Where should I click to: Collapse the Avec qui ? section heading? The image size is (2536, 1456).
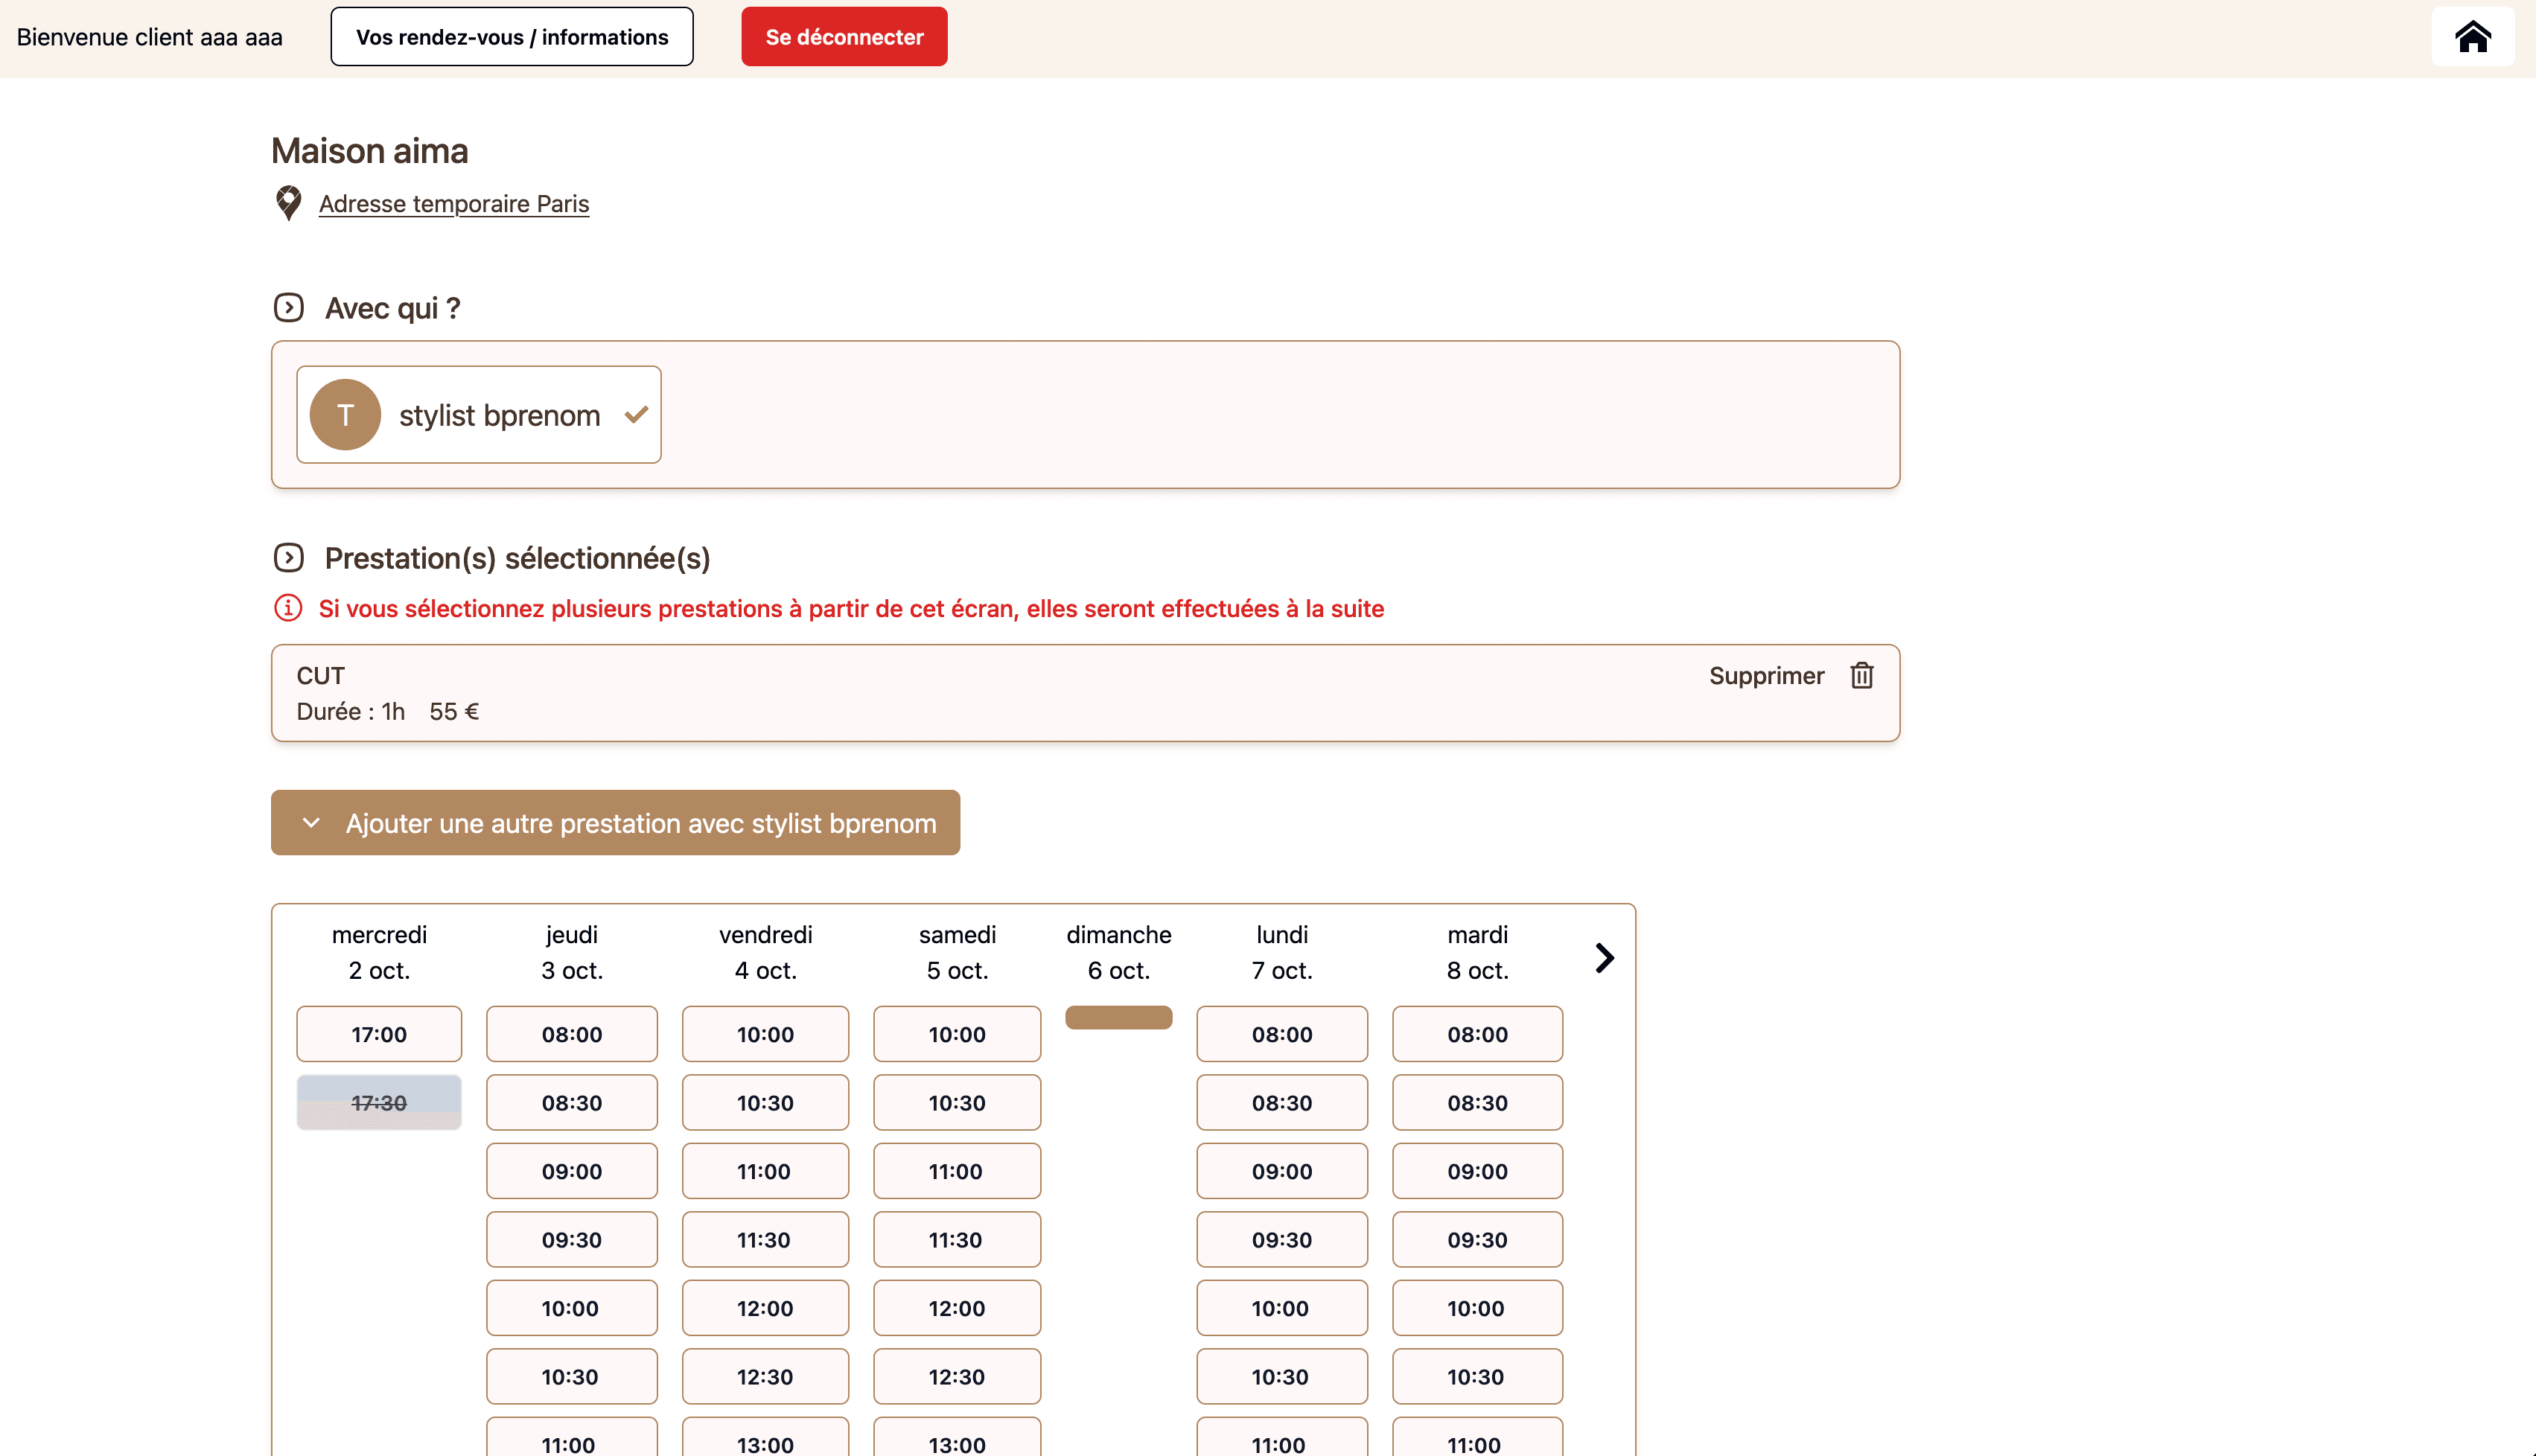[392, 308]
